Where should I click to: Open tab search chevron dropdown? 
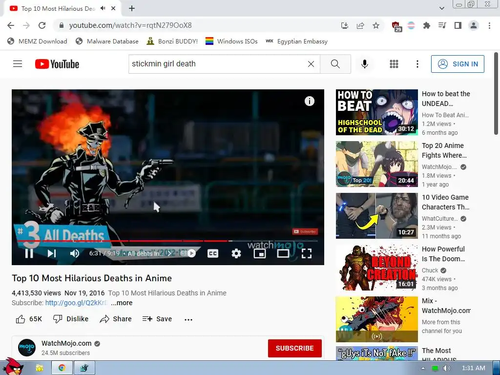click(x=441, y=8)
